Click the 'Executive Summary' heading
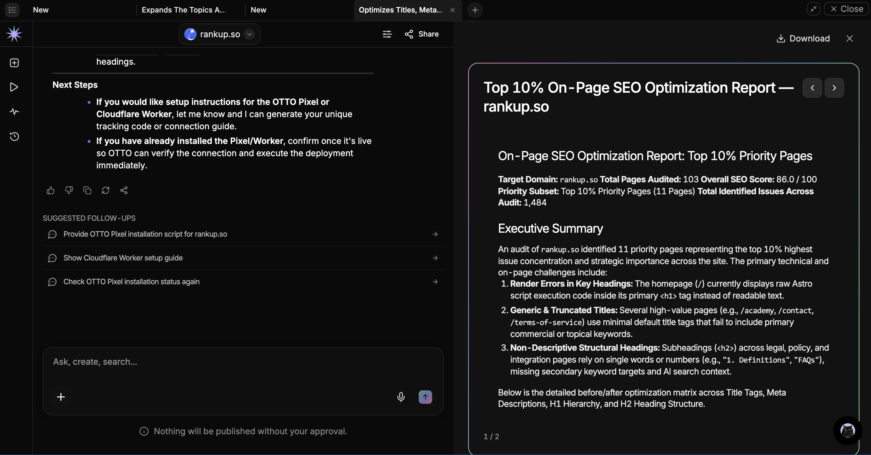 [551, 229]
